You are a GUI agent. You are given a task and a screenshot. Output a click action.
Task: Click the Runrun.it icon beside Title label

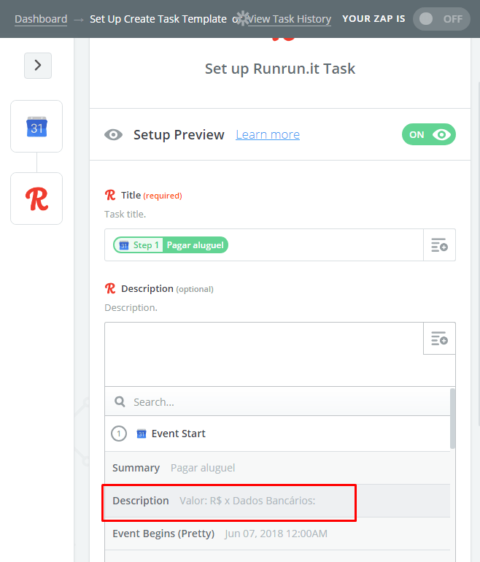110,195
